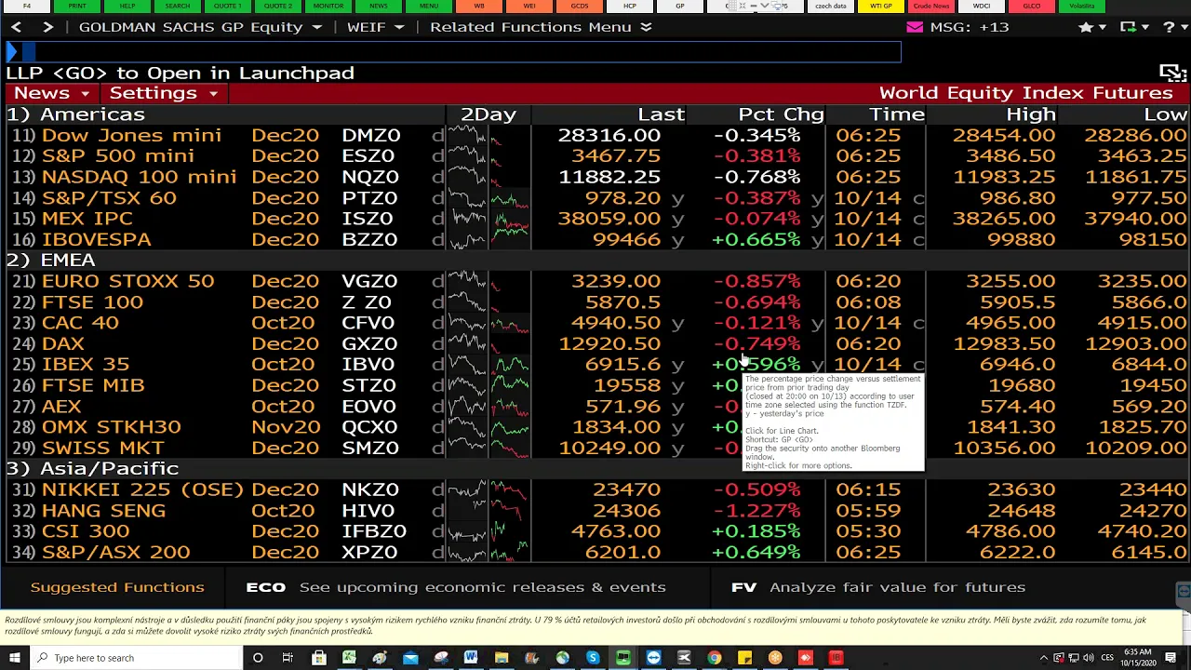Show hidden system tray icons
Image resolution: width=1191 pixels, height=670 pixels.
tap(1043, 658)
